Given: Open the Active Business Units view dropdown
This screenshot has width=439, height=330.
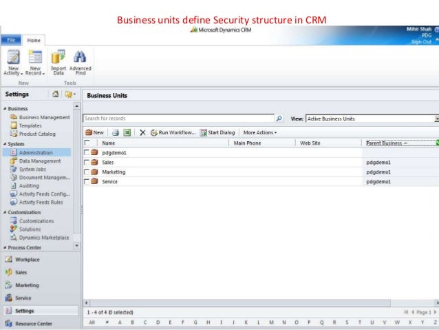Looking at the screenshot, I should point(436,118).
